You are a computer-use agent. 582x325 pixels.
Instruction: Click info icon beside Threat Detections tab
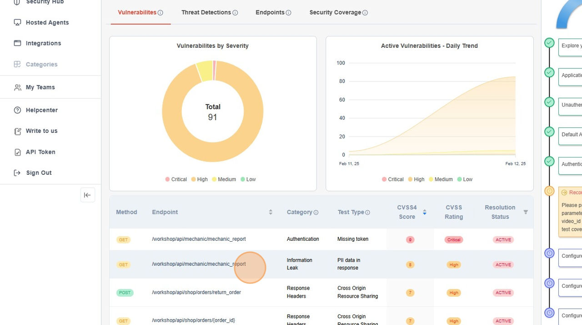coord(235,13)
